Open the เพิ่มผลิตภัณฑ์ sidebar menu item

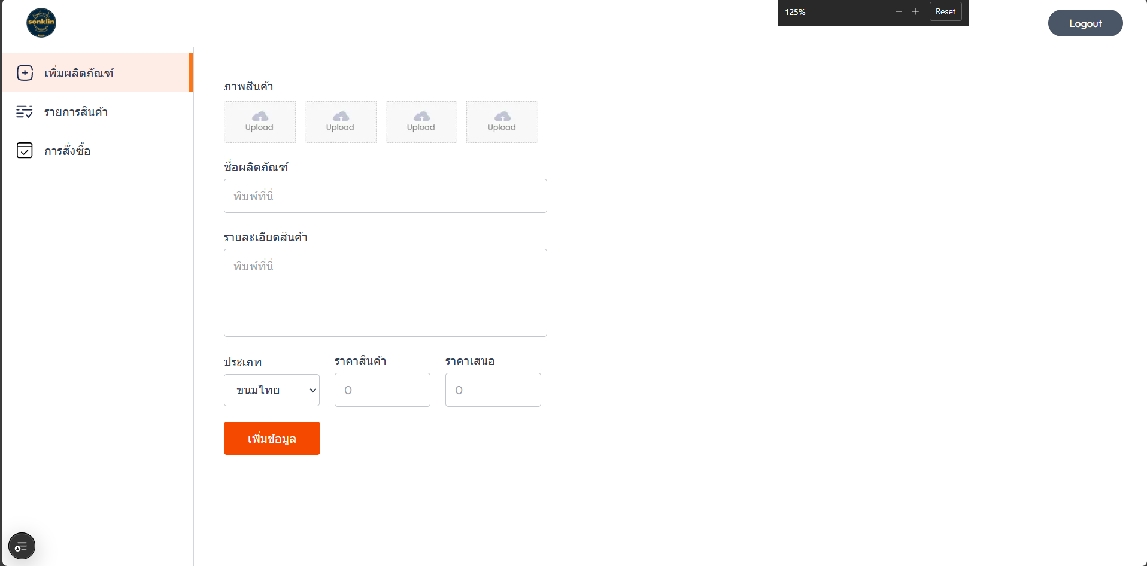coord(79,73)
